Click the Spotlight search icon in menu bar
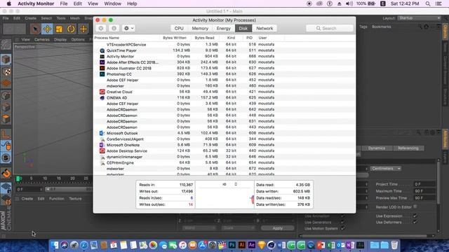 coord(428,3)
